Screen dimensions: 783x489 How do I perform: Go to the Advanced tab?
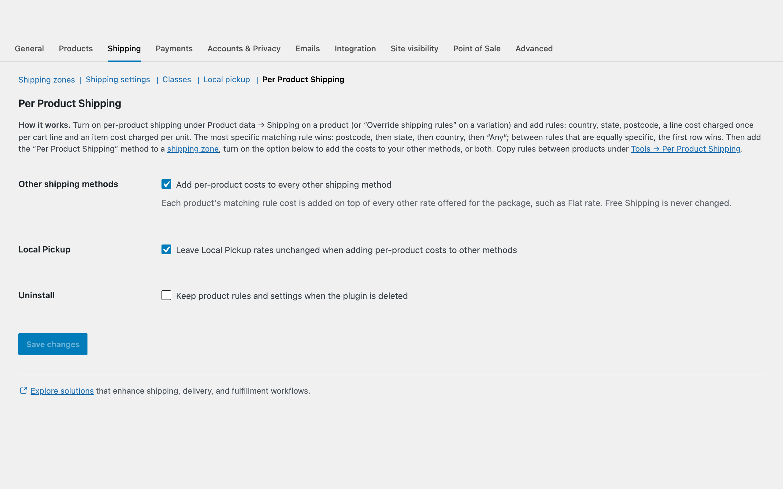534,49
